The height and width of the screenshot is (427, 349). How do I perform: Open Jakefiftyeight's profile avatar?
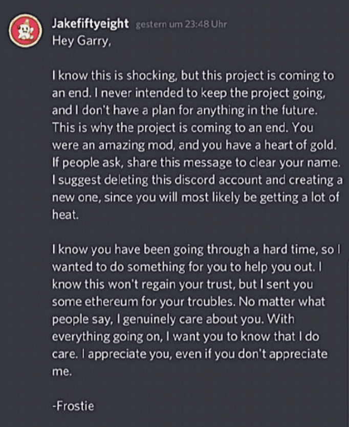click(x=26, y=31)
